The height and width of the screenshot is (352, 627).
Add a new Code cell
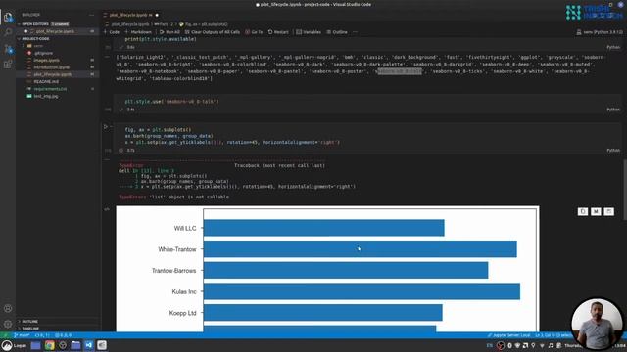point(112,32)
